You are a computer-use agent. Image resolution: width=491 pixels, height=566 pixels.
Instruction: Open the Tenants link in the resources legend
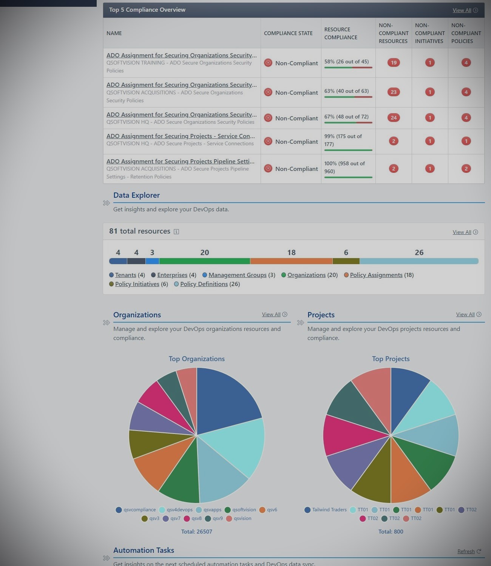tap(125, 275)
